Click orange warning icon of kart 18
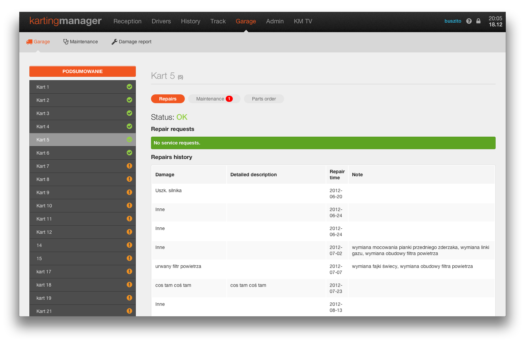The height and width of the screenshot is (343, 525). coord(129,284)
